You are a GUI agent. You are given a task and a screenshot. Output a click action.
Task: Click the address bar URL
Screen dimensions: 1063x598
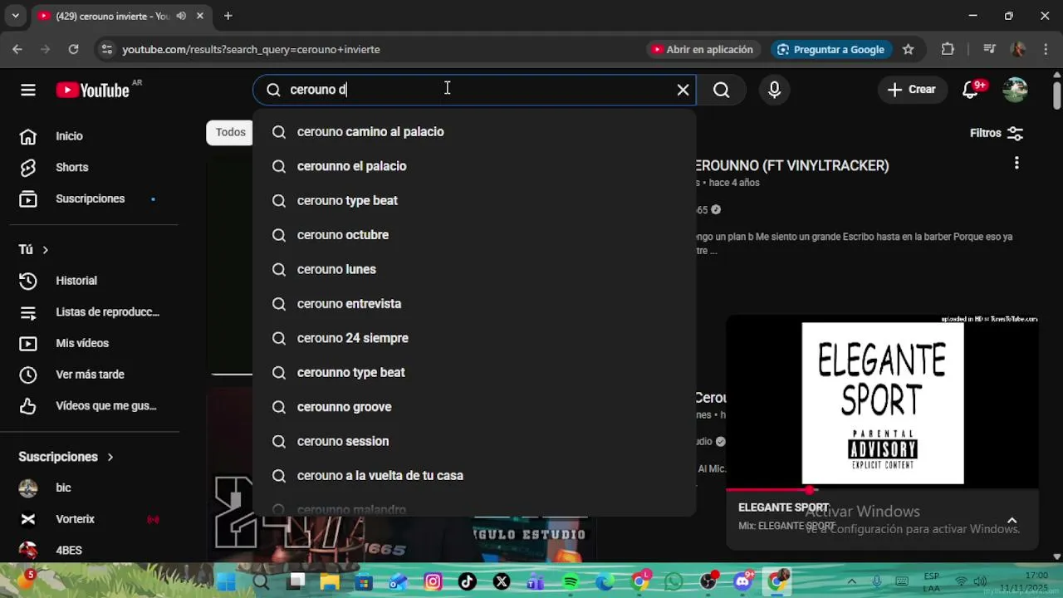coord(251,50)
